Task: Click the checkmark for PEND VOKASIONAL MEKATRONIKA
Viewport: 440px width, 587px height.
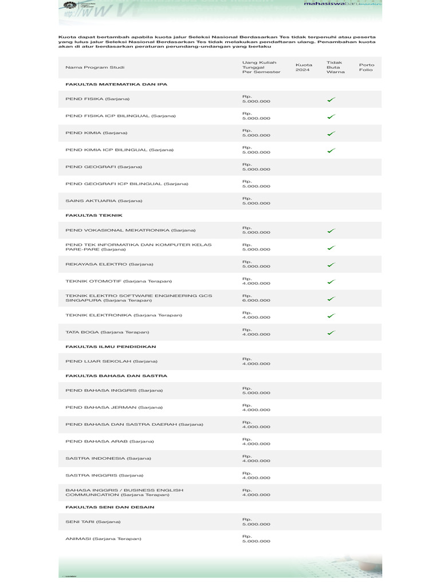Action: (x=331, y=231)
